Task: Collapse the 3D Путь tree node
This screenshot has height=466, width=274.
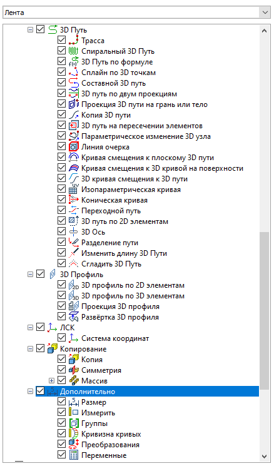Action: tap(30, 30)
